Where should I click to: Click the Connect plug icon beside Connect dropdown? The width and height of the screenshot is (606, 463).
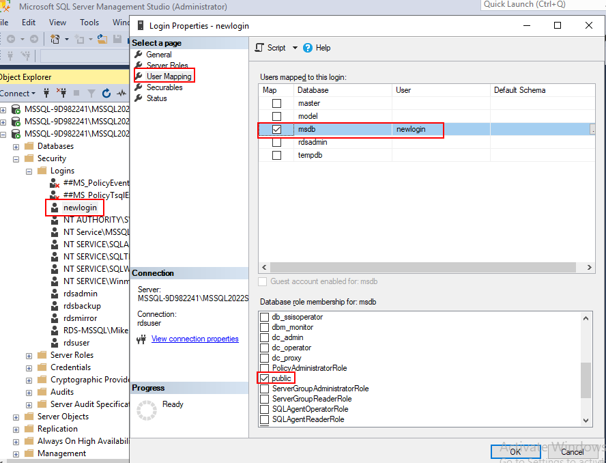click(46, 93)
